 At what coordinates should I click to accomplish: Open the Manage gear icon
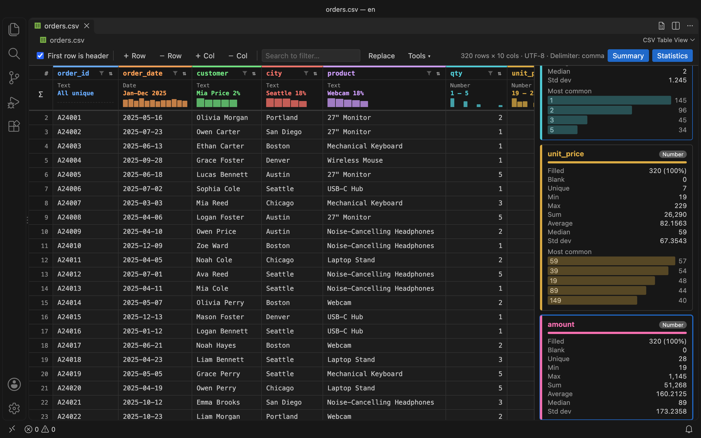[14, 408]
